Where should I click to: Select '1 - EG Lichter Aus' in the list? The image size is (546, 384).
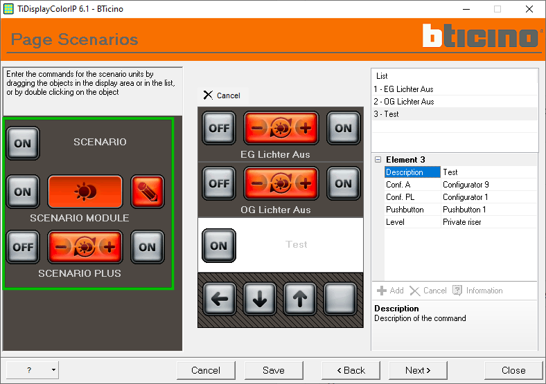tap(455, 89)
